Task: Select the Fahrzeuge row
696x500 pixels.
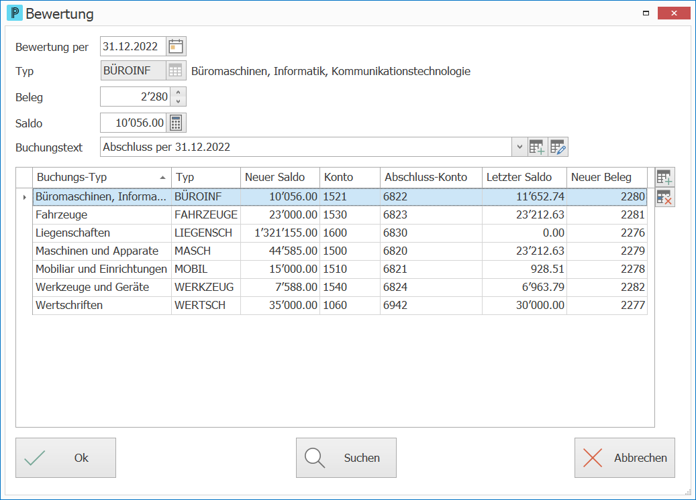Action: [x=340, y=215]
